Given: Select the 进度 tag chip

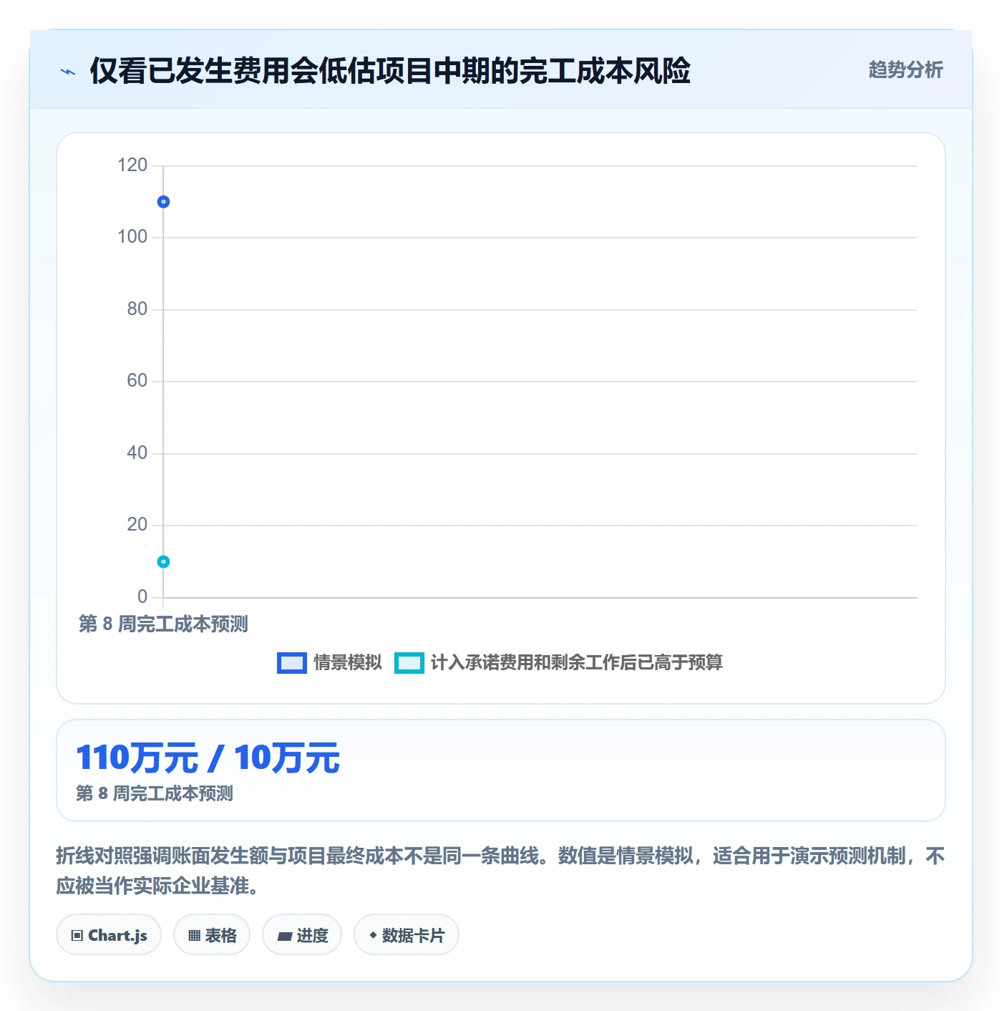Looking at the screenshot, I should (x=302, y=935).
